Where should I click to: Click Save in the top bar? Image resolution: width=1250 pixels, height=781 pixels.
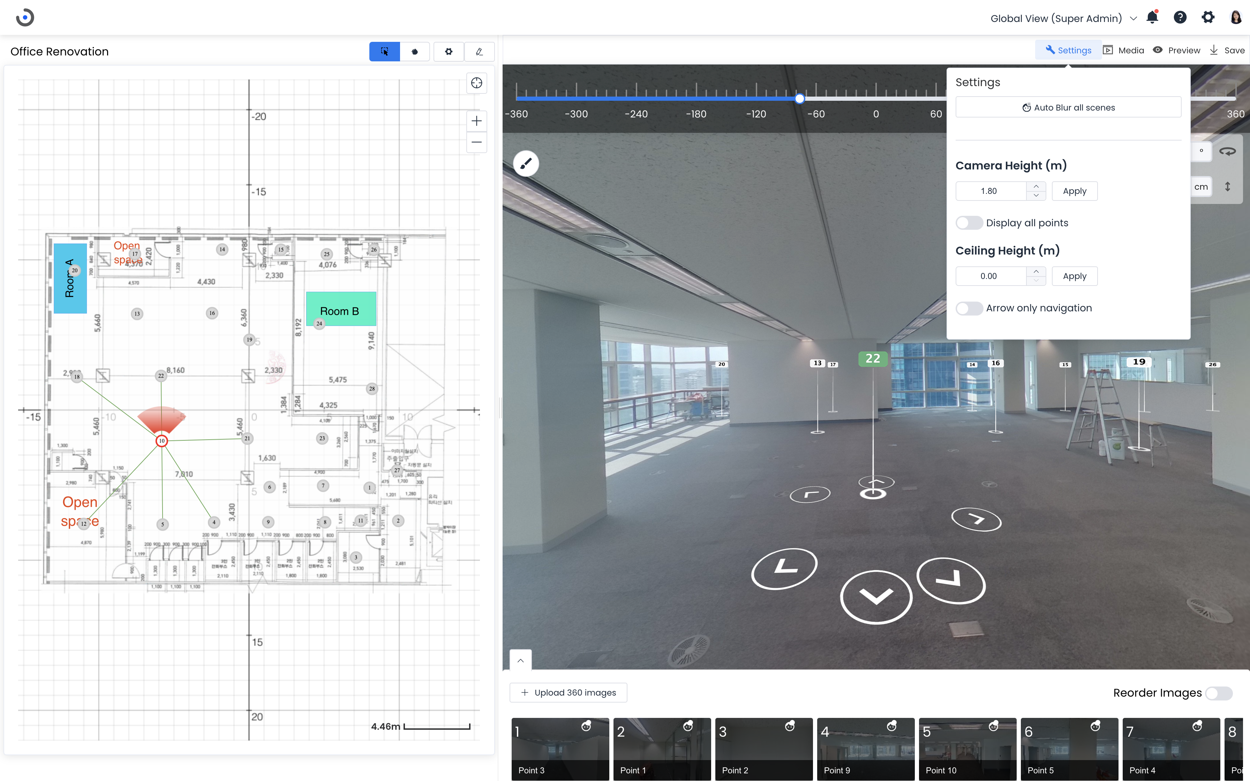[1227, 50]
